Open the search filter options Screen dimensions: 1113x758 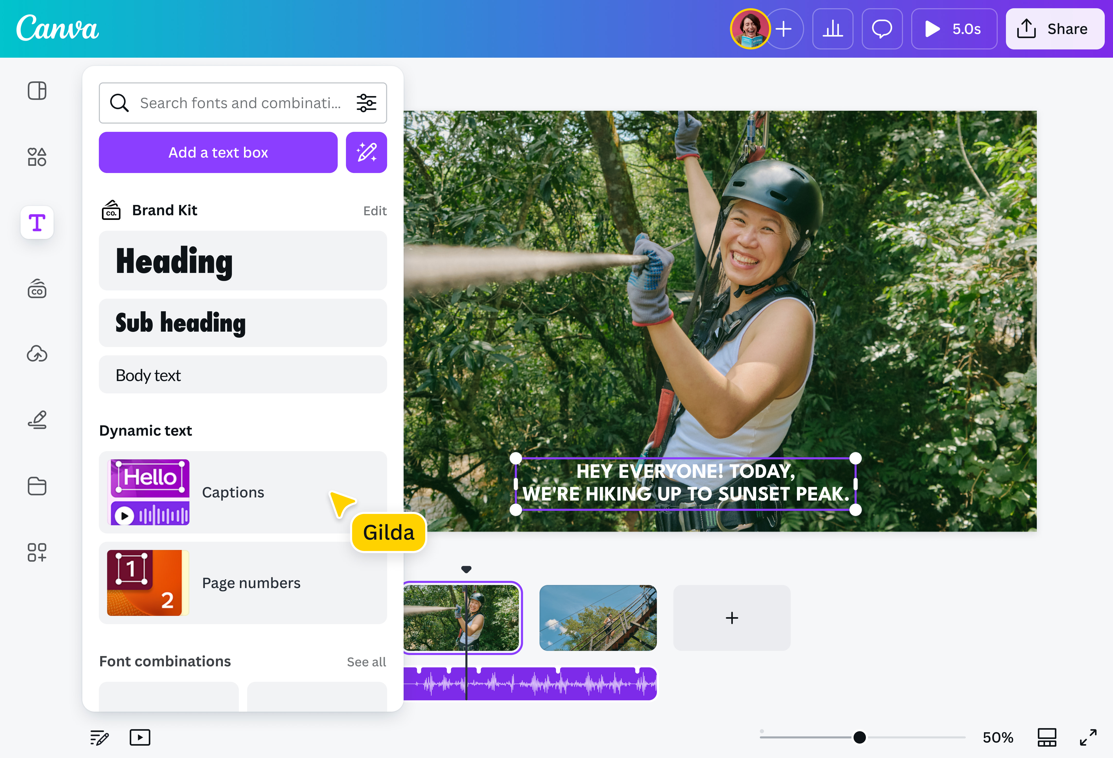(366, 102)
